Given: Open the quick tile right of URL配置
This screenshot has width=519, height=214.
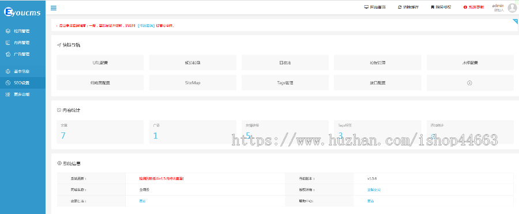Looking at the screenshot, I should point(193,62).
